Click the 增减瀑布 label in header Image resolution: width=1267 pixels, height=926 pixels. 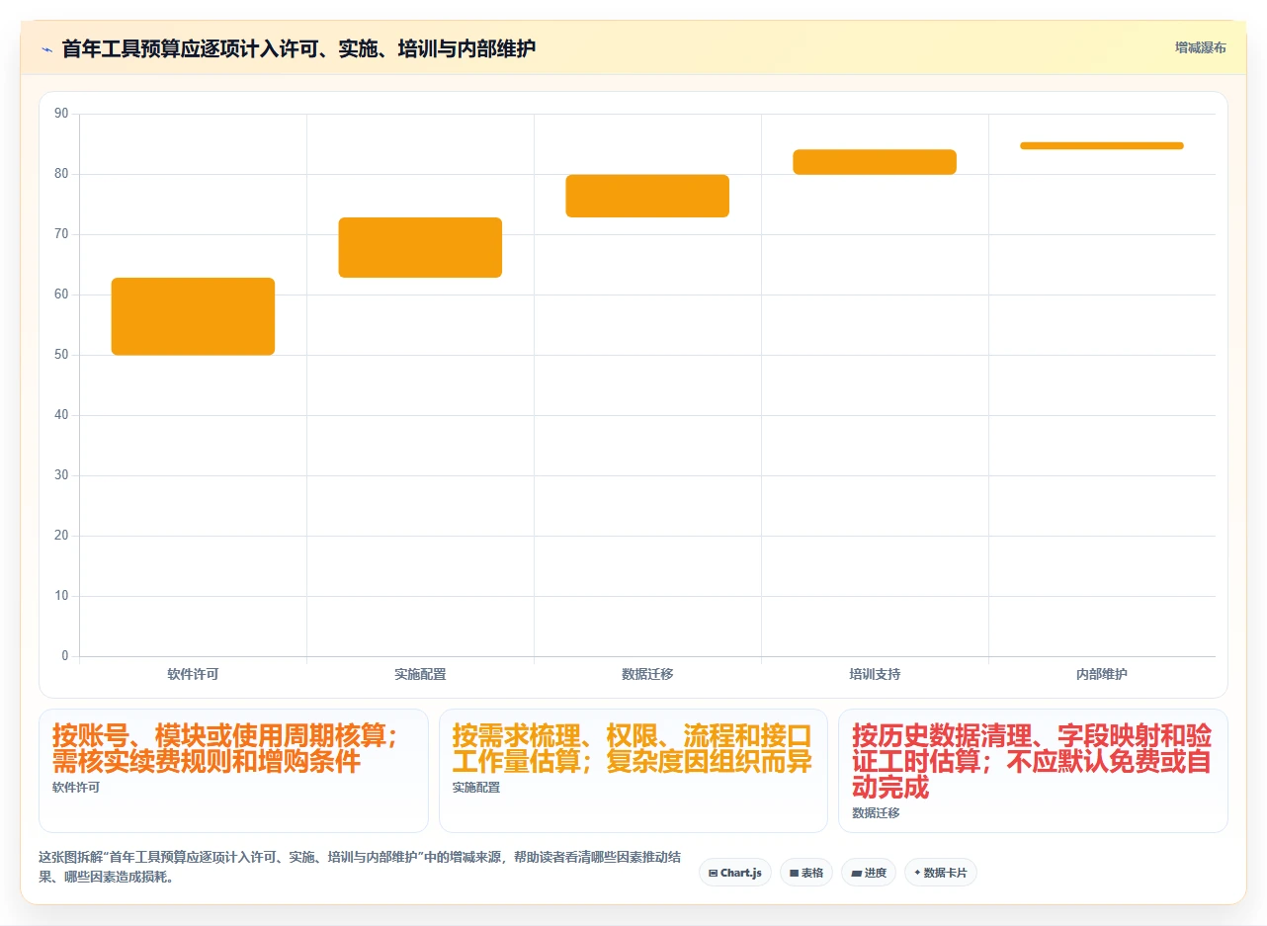point(1200,47)
